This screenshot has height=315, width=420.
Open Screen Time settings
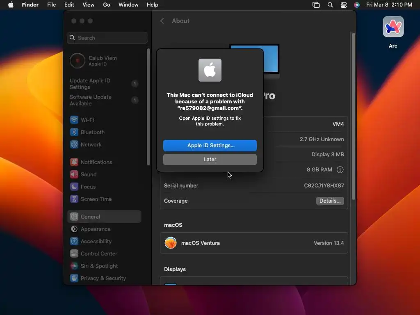105,199
